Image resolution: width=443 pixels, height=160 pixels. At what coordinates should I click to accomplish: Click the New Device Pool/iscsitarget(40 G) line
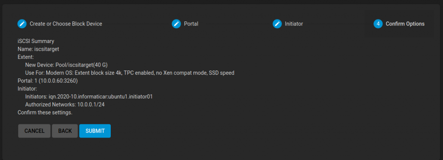coord(66,65)
